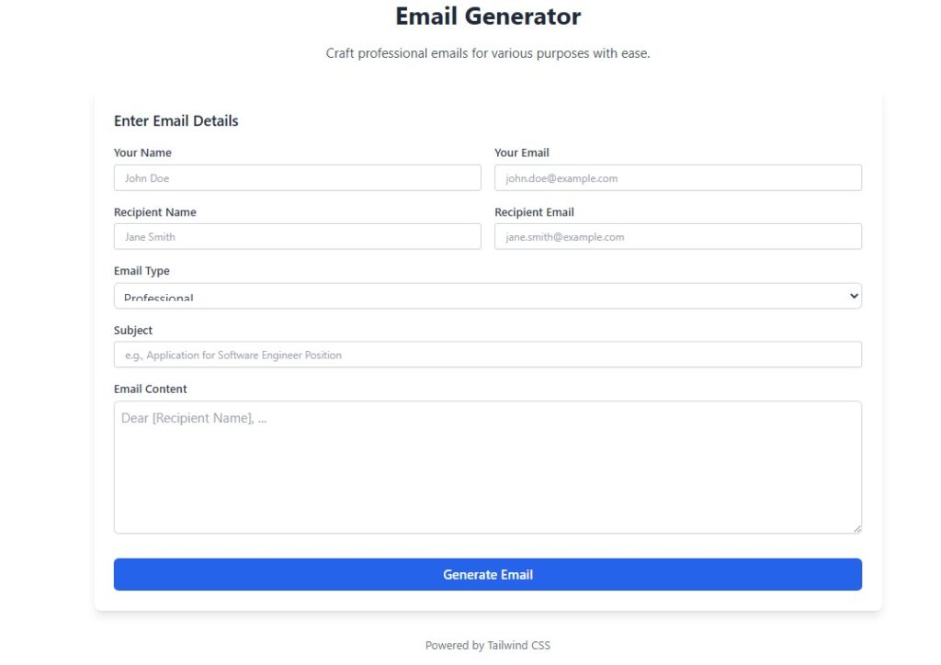Select the Recipient Name text box
The image size is (941, 665).
click(297, 236)
